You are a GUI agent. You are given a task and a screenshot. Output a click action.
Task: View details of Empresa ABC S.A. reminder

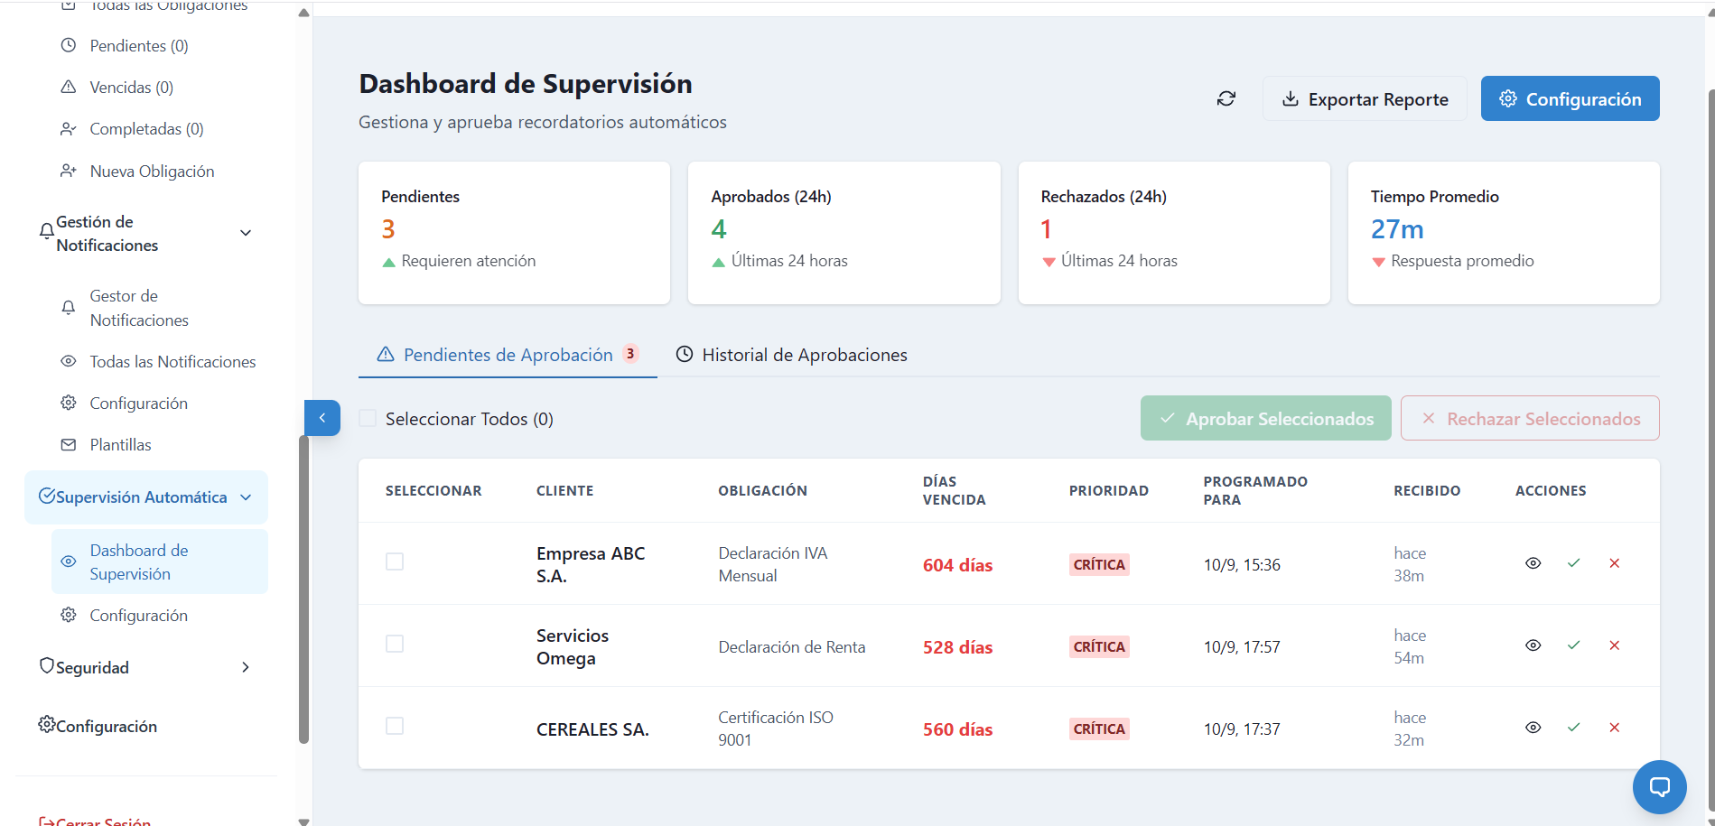click(x=1533, y=563)
